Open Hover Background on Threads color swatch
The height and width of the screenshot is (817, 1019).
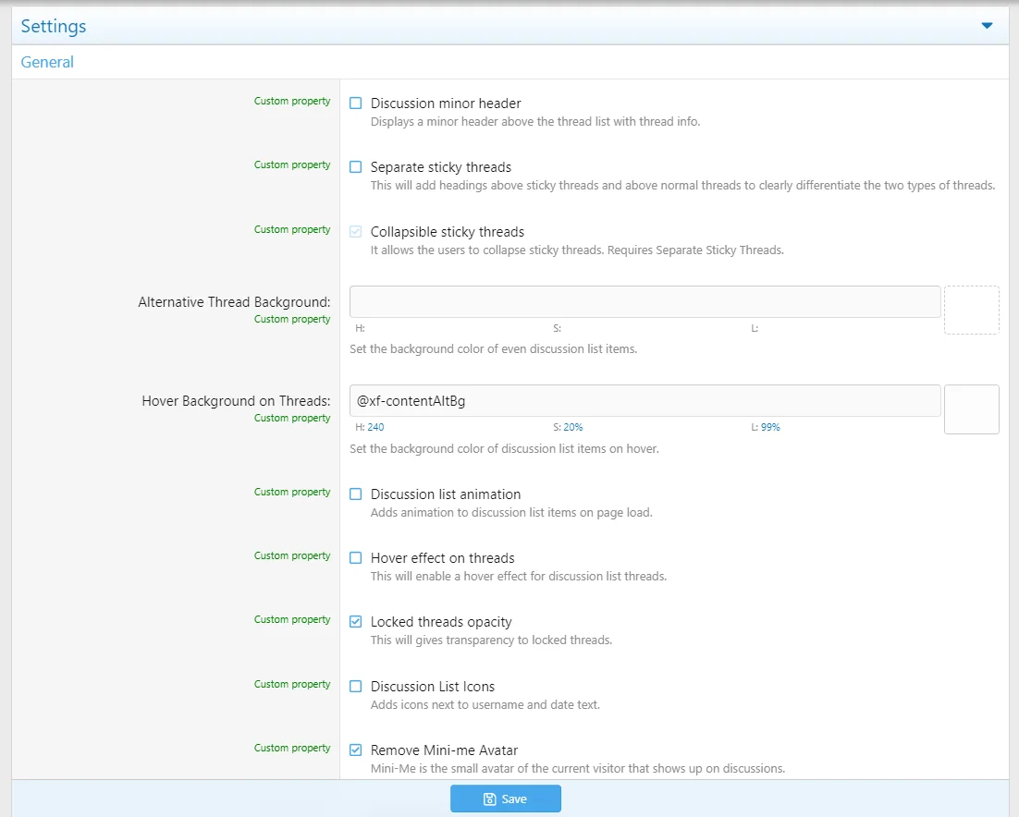(971, 409)
